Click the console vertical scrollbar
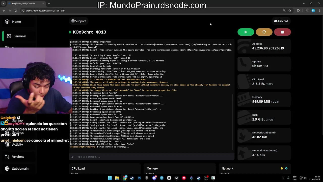323x182 pixels. [233, 121]
